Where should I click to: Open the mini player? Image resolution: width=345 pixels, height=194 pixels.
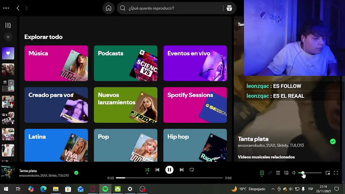tap(328, 173)
